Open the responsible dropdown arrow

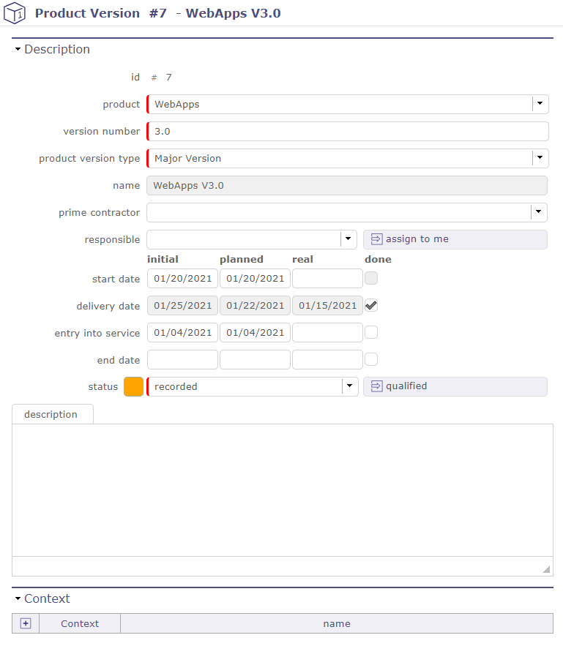point(348,239)
